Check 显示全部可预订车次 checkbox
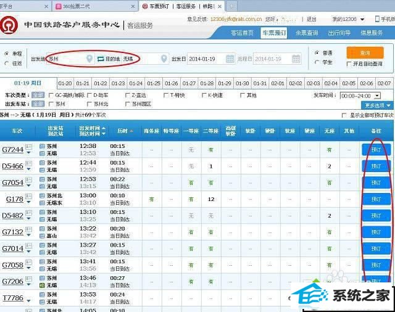This screenshot has height=312, width=395. point(344,115)
